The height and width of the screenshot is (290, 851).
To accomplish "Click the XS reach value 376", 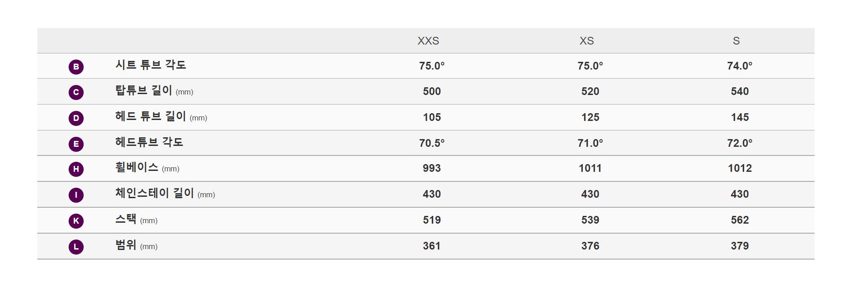I will (590, 246).
